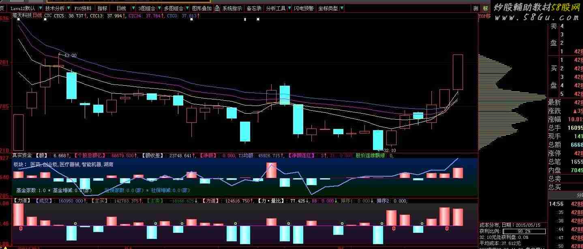Click the 最新 latest price row
Image resolution: width=583 pixels, height=249 pixels.
point(566,102)
